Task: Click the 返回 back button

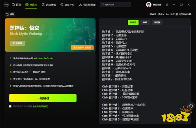Action: click(x=10, y=14)
